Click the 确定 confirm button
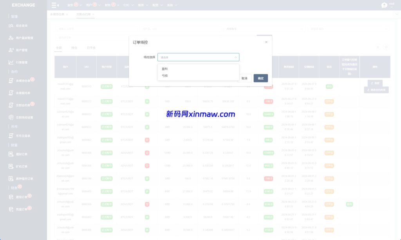401x240 pixels. (x=260, y=78)
